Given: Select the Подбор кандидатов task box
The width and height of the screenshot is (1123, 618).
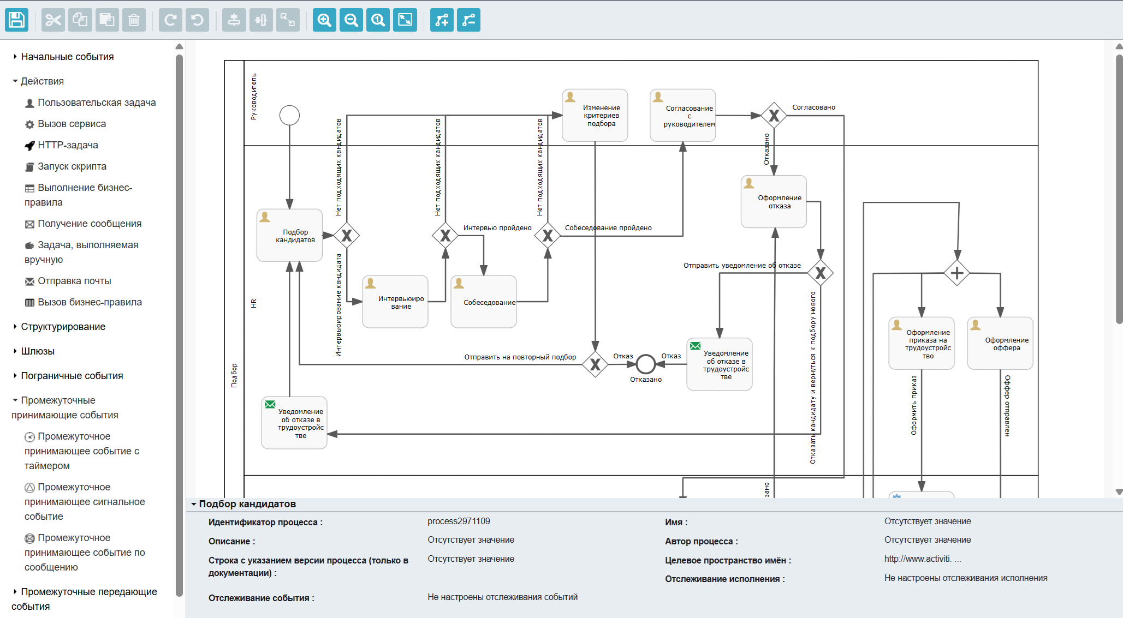Looking at the screenshot, I should [x=289, y=235].
